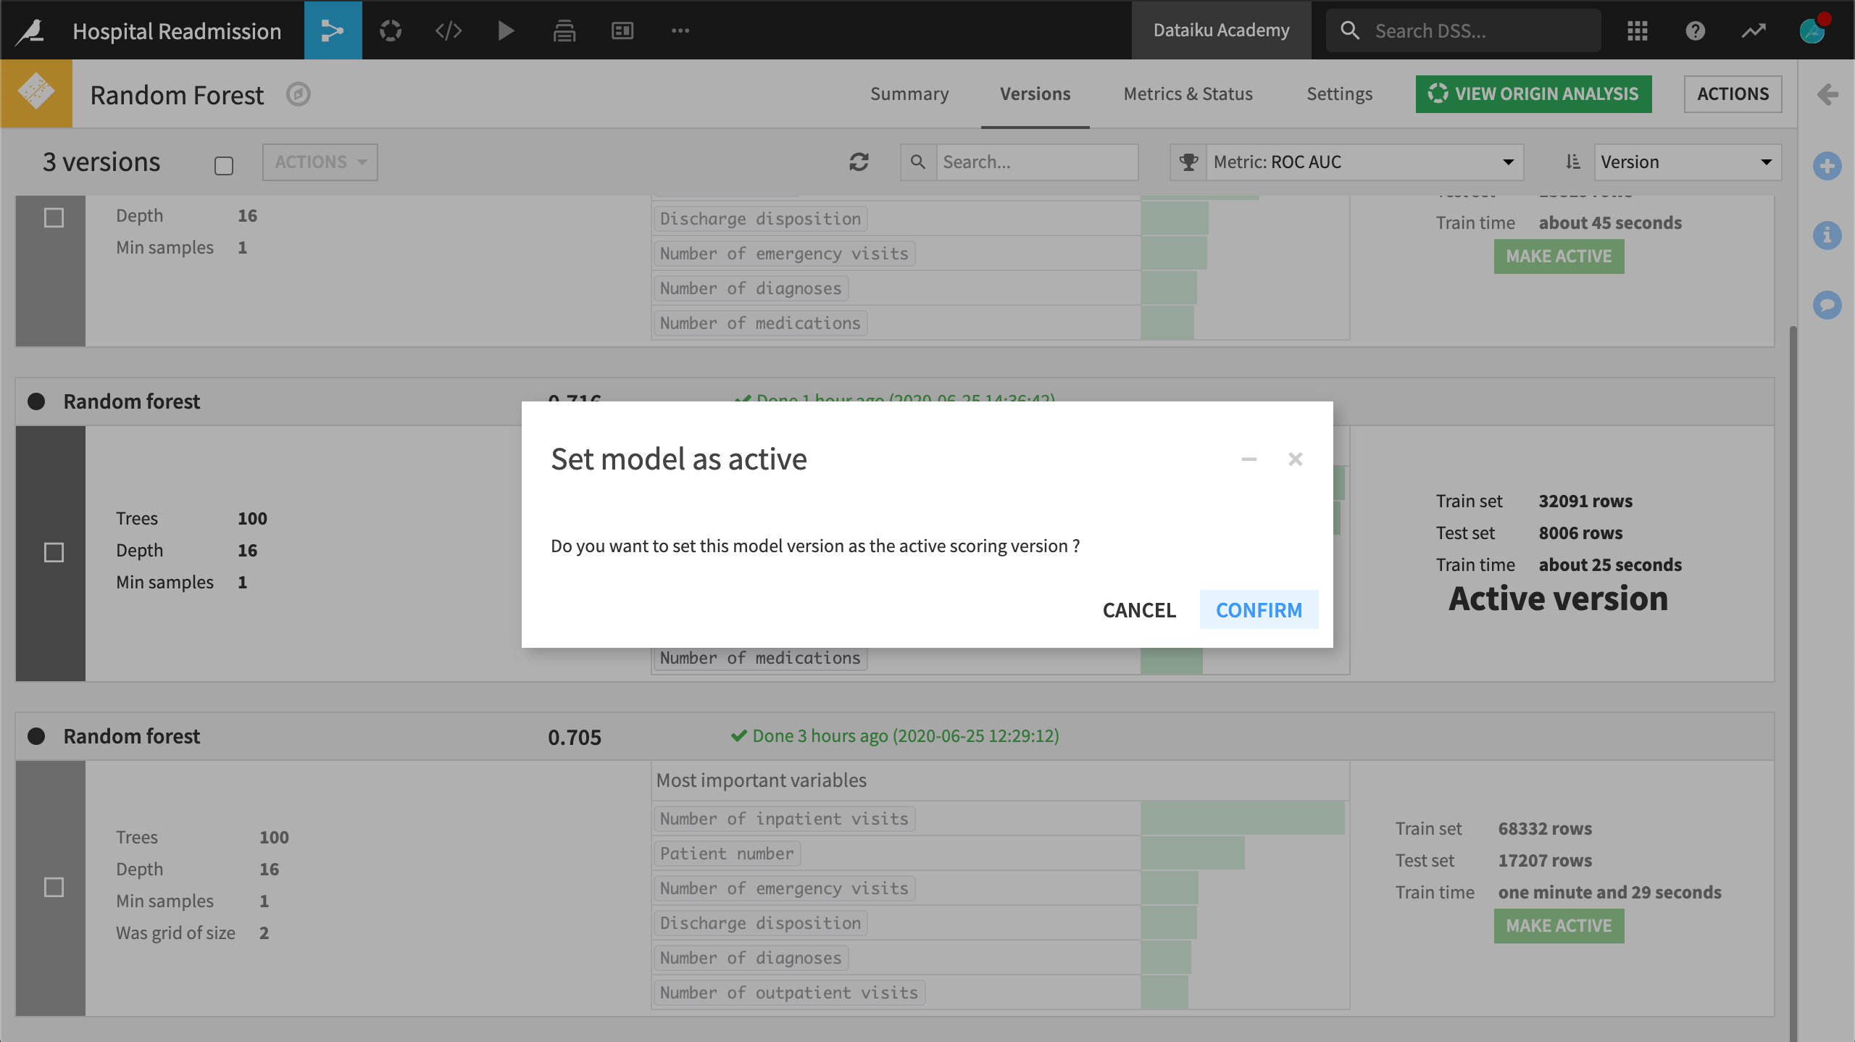
Task: Switch to the Versions tab
Action: tap(1035, 93)
